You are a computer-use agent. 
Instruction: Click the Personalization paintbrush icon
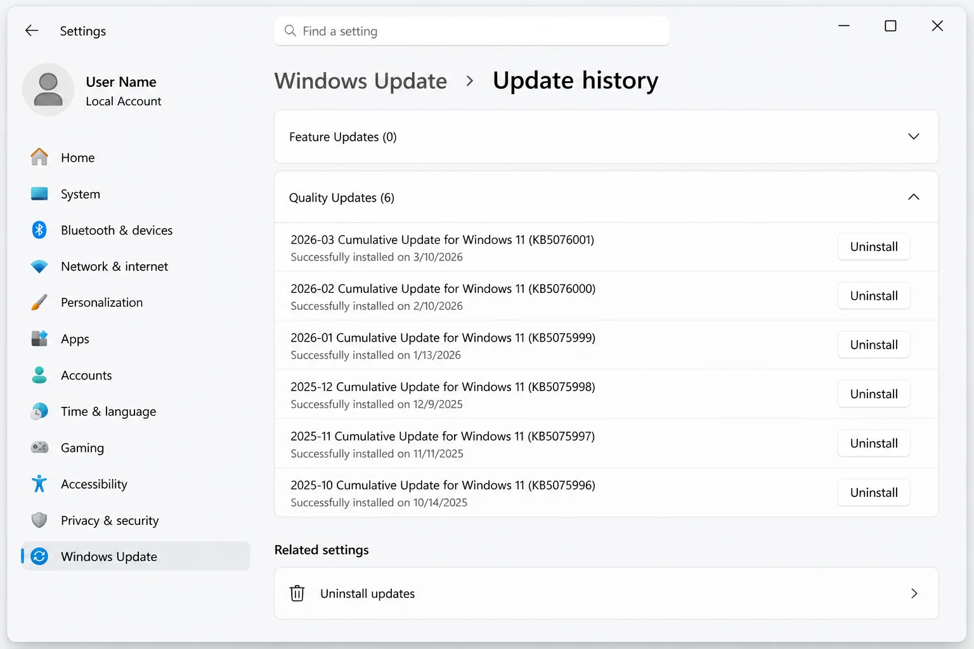pos(39,302)
